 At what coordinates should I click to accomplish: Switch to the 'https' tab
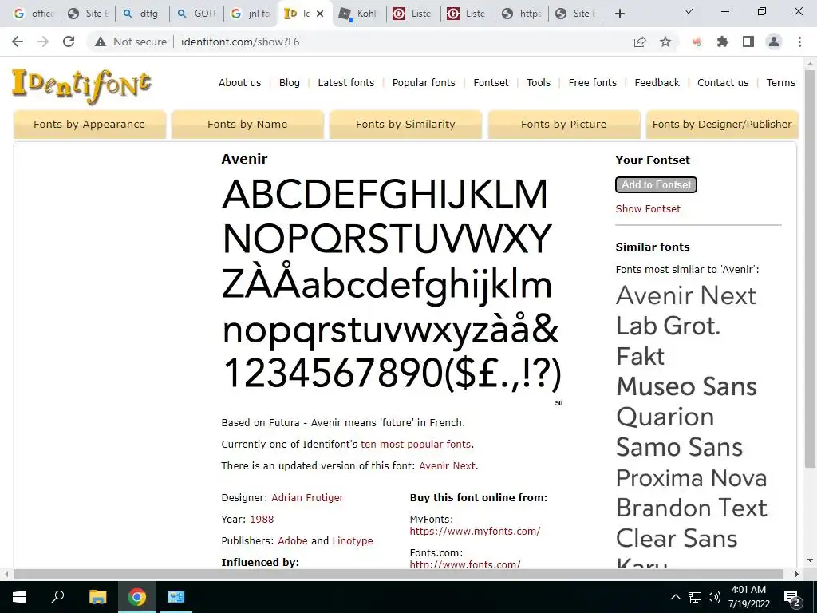pyautogui.click(x=521, y=14)
